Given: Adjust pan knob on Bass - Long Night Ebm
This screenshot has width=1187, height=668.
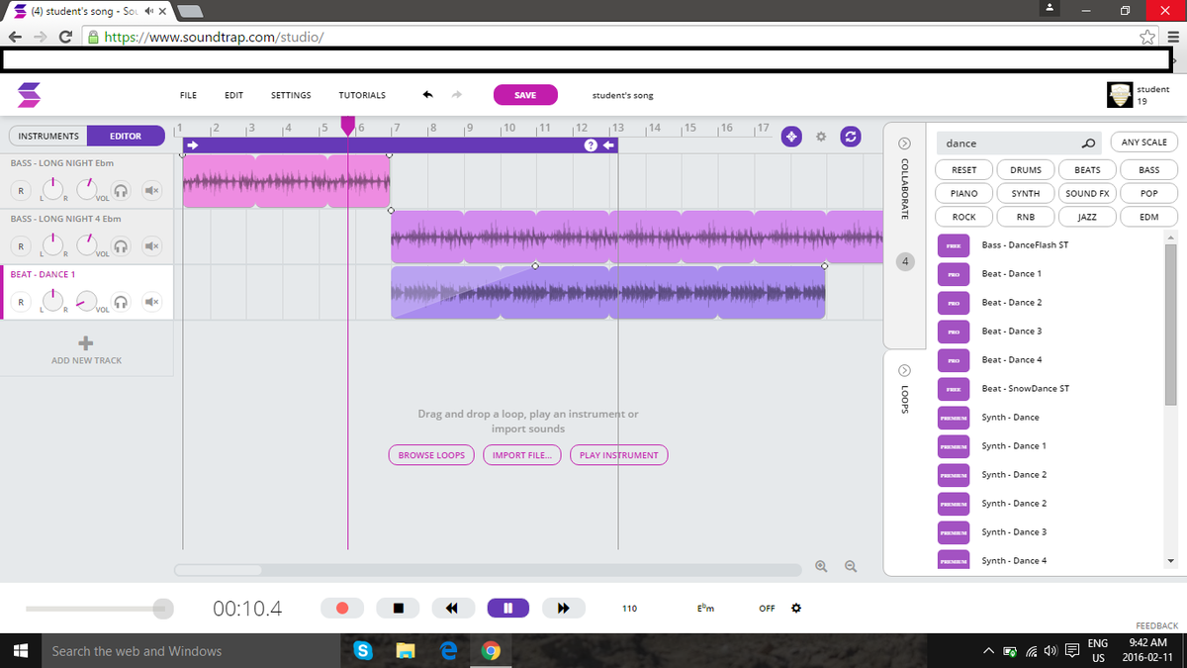Looking at the screenshot, I should (x=53, y=189).
